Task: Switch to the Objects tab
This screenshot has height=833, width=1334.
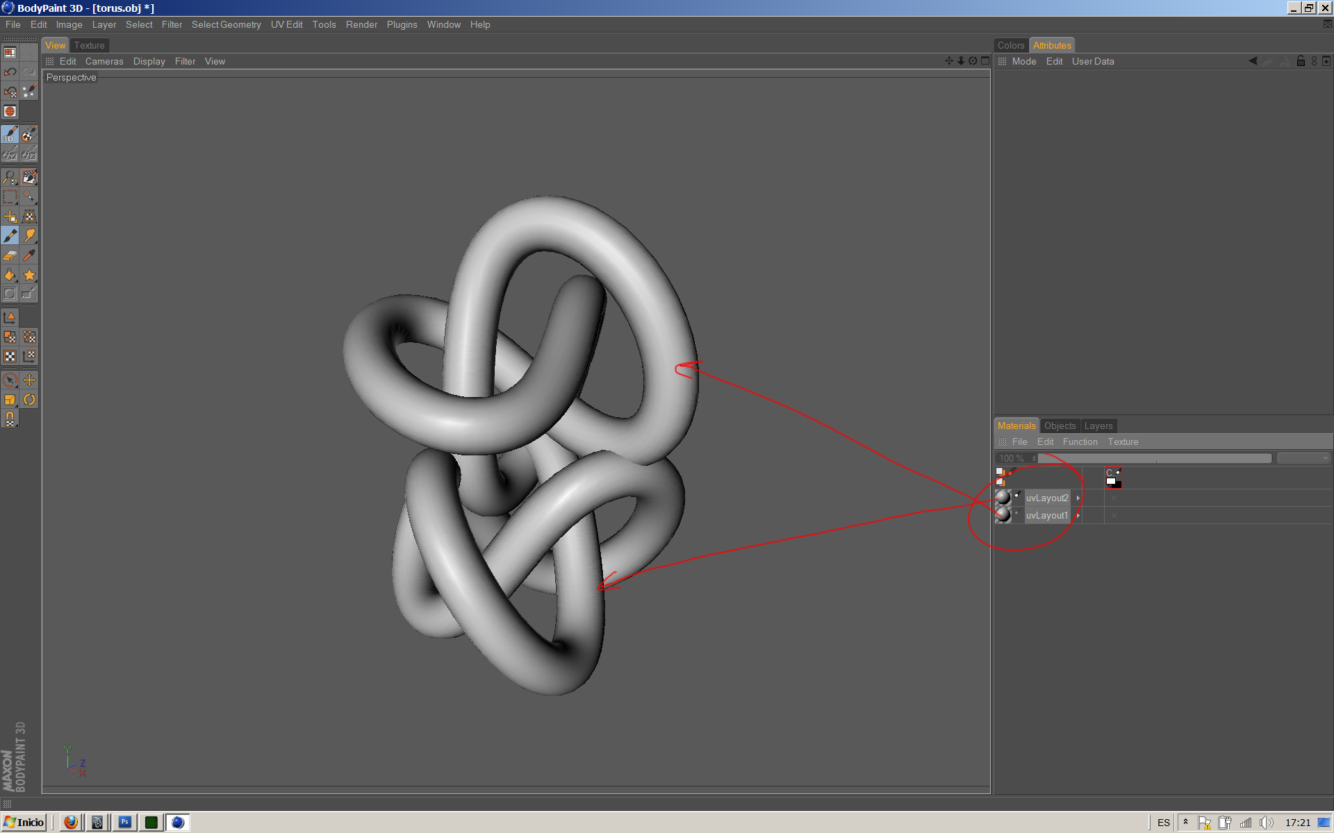Action: pyautogui.click(x=1060, y=426)
